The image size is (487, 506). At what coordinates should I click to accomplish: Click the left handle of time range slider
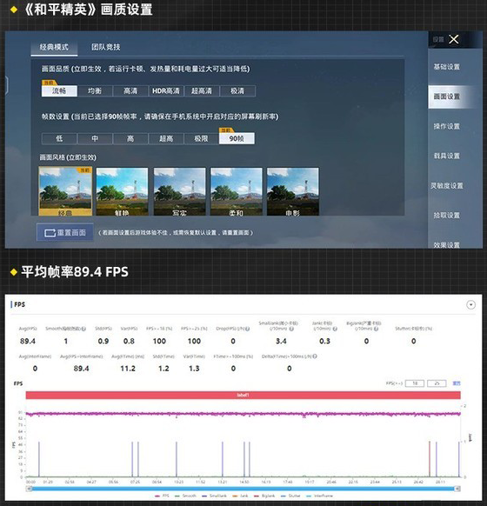[x=29, y=489]
